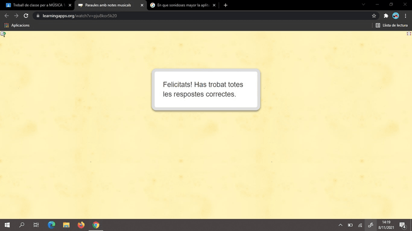The image size is (412, 231).
Task: Click the help hint icon on LearningApps page
Action: coord(3,34)
